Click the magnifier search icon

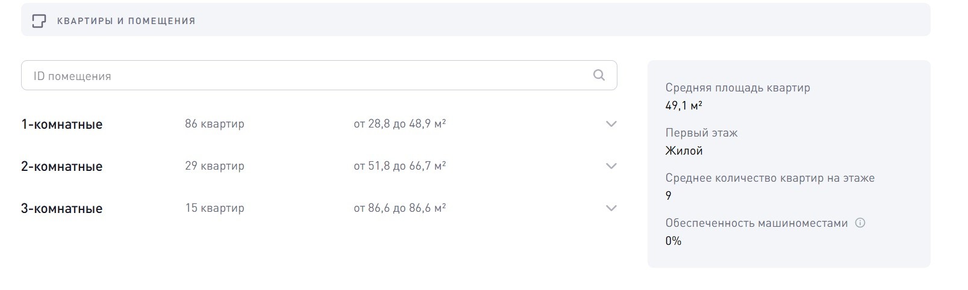[599, 75]
